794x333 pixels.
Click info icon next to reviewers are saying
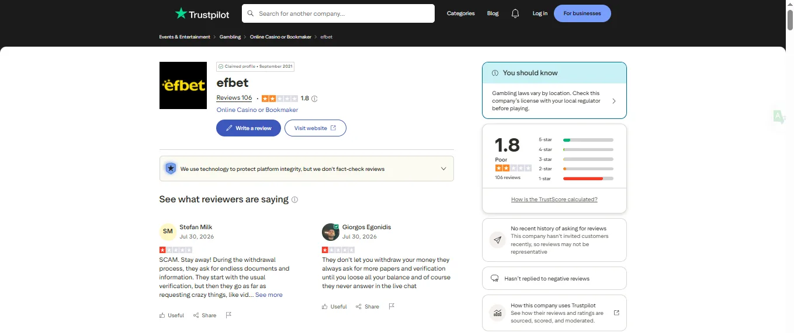[x=294, y=199]
